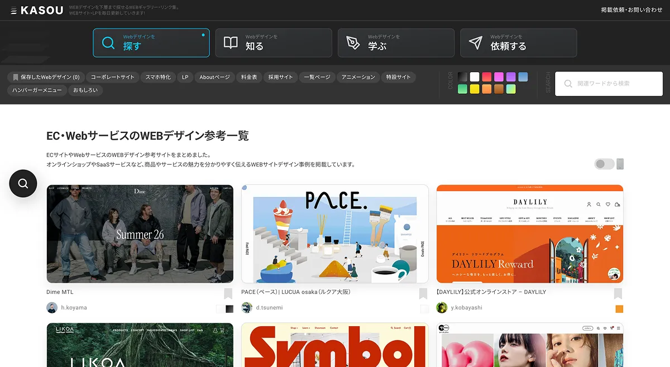Open the Webデザインを知る section
670x367 pixels.
pos(274,43)
